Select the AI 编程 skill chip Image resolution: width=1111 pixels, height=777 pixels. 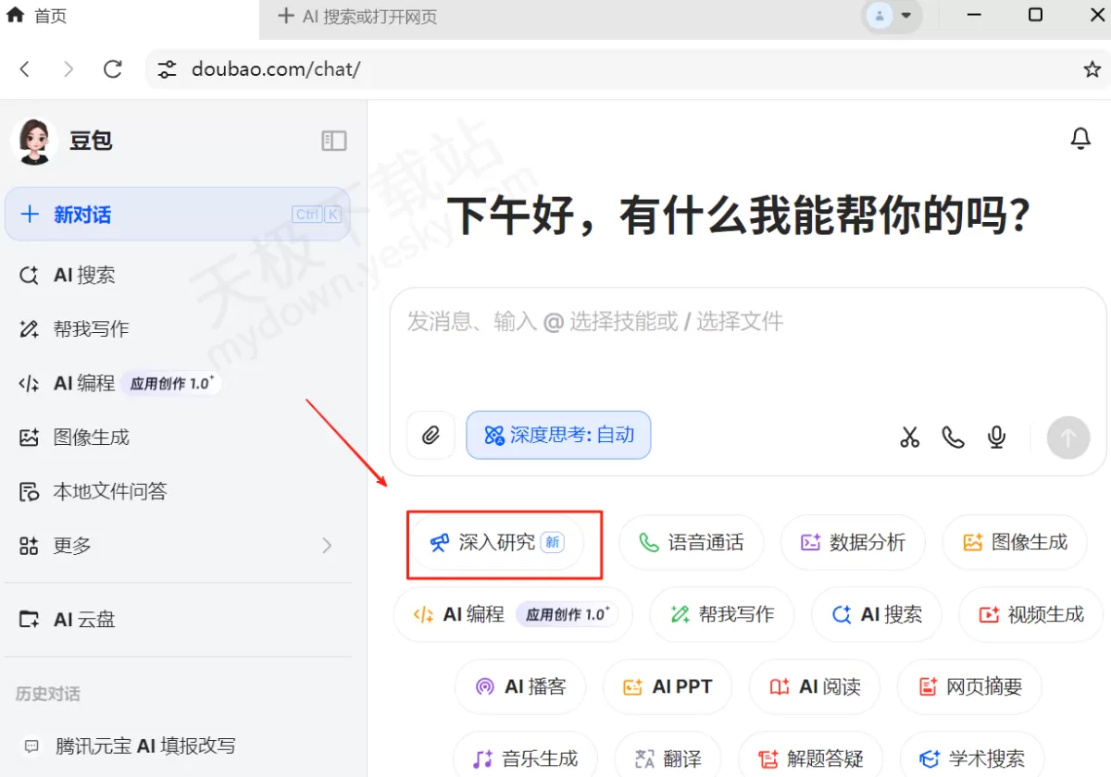pos(513,614)
